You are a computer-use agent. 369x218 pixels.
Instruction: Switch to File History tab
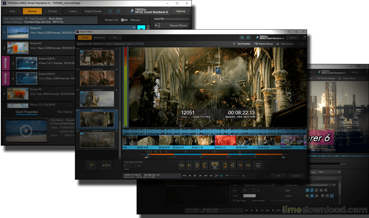tap(65, 112)
